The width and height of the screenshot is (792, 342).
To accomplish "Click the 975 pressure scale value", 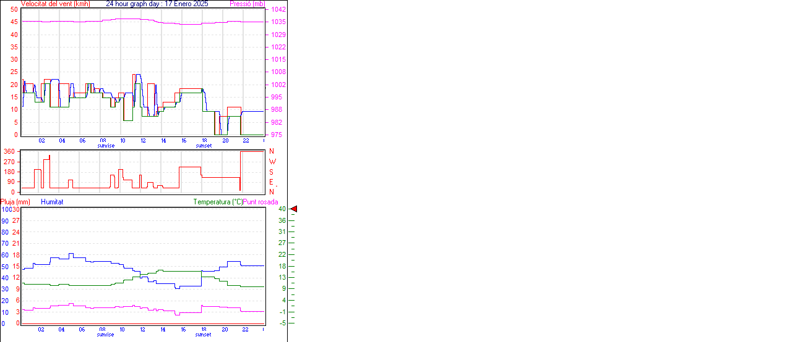I will point(275,135).
